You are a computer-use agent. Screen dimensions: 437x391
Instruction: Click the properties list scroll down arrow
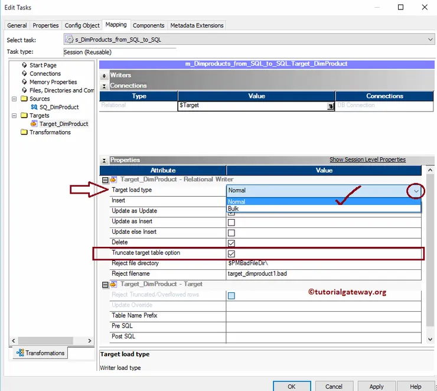(430, 339)
